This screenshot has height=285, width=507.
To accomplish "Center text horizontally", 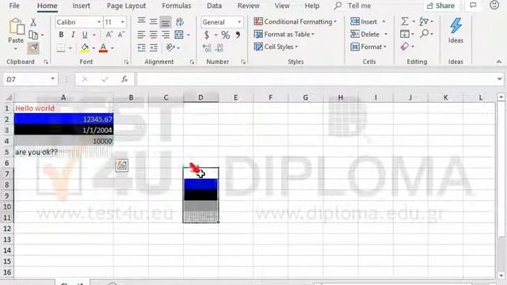I will click(x=153, y=35).
